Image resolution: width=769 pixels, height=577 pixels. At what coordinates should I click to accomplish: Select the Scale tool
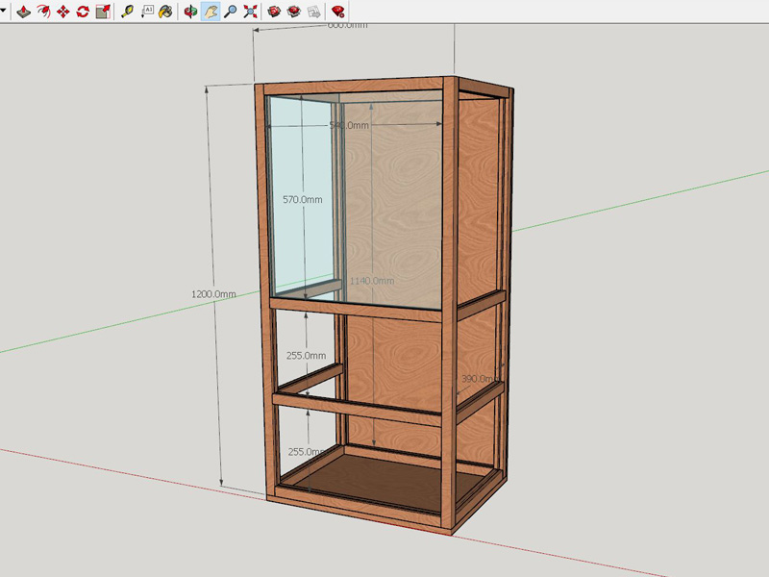pos(103,12)
